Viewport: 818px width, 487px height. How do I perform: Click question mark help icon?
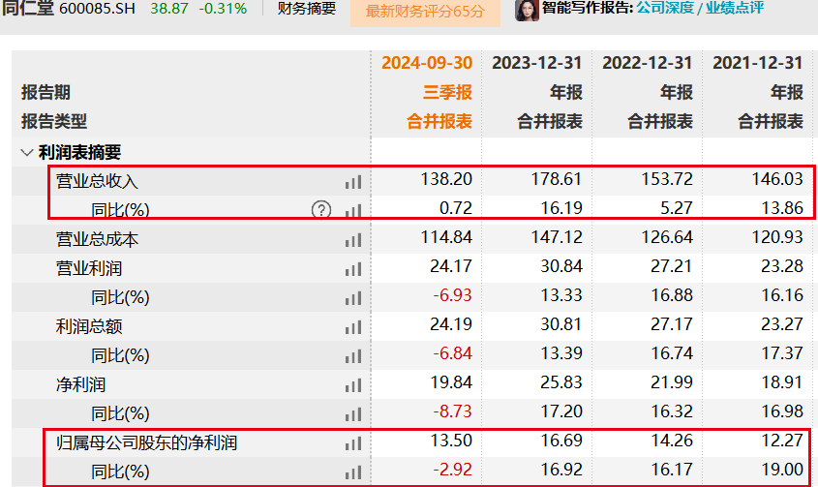[x=321, y=210]
